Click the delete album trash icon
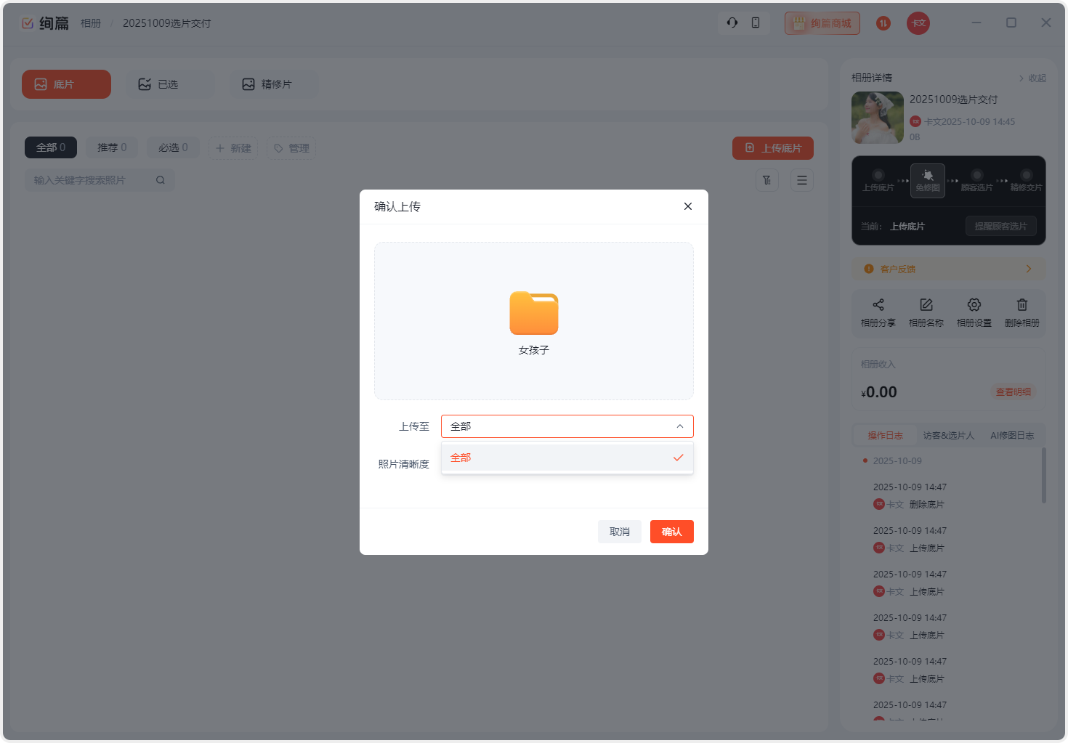 (x=1022, y=305)
